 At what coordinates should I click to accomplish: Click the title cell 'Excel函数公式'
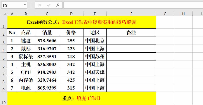coord(81,22)
